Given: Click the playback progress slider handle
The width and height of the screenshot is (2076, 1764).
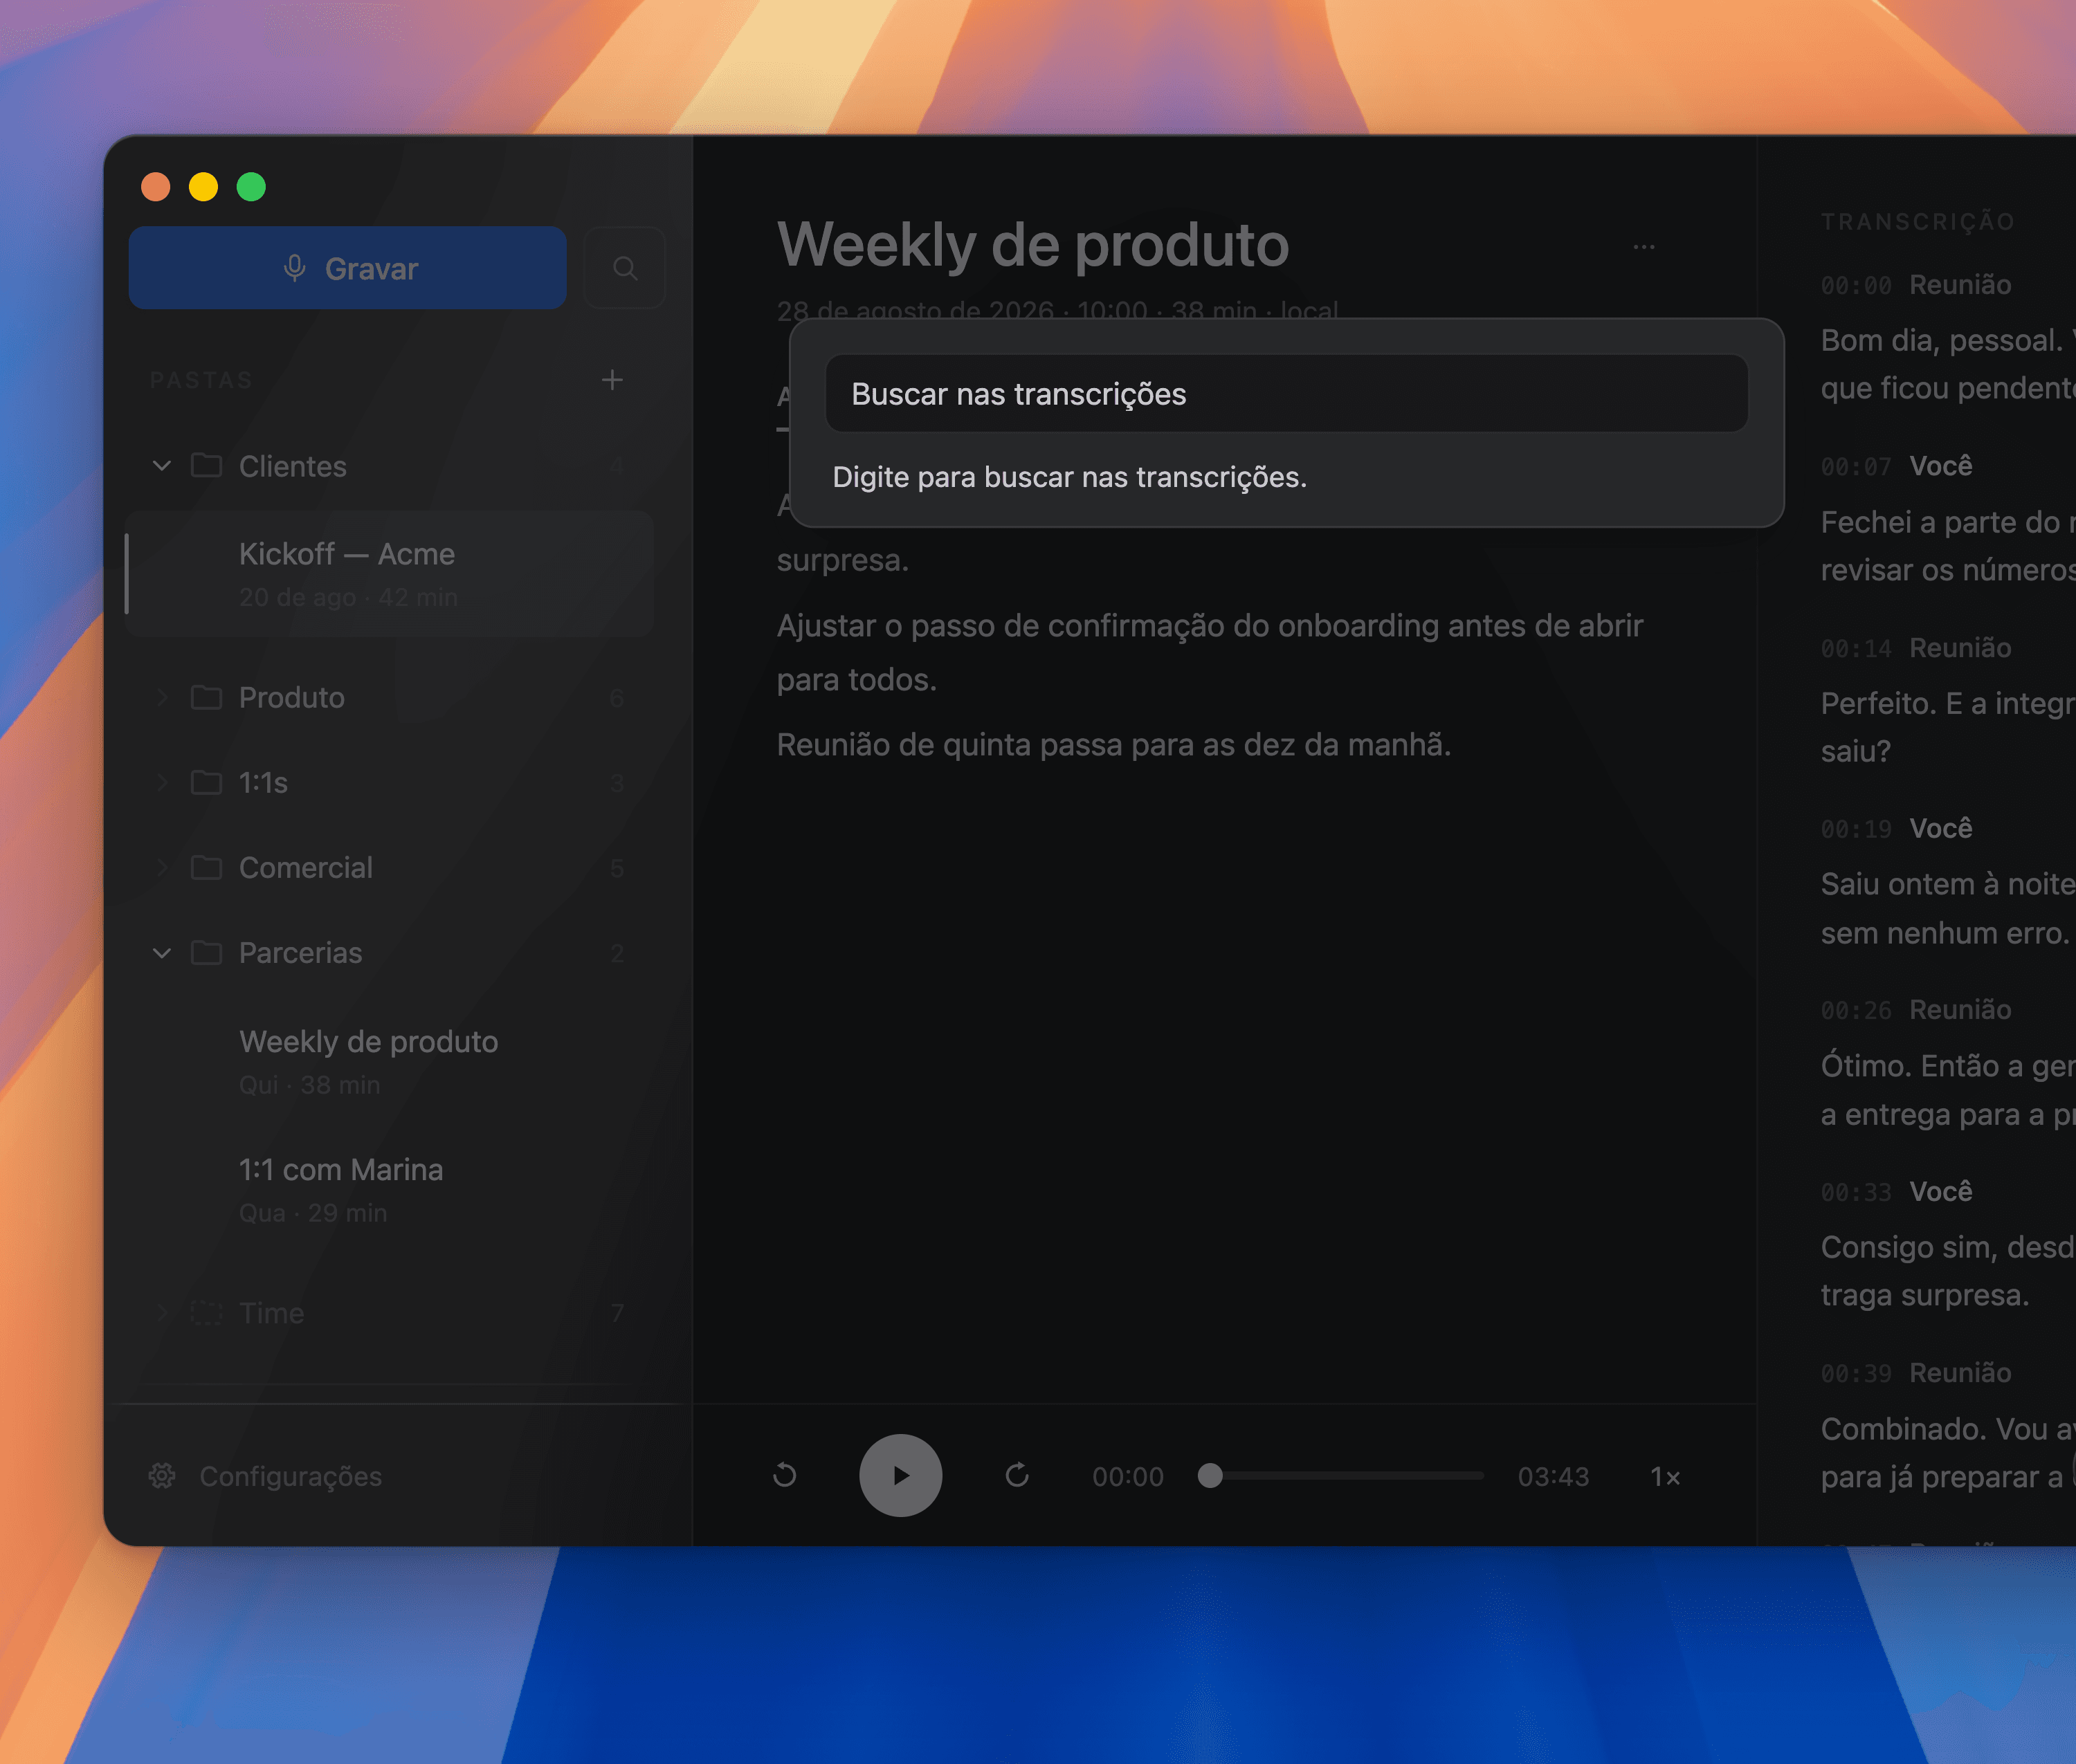Looking at the screenshot, I should (x=1210, y=1476).
